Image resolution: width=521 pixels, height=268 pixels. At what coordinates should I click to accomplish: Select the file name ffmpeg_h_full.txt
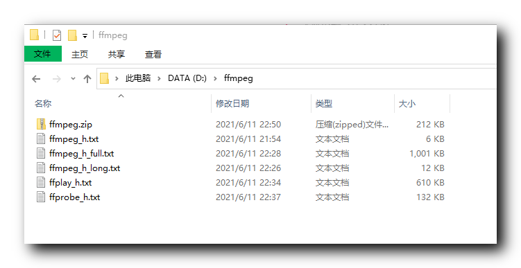coord(81,154)
